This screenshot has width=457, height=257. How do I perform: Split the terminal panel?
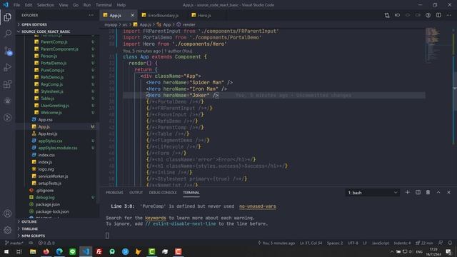click(x=418, y=192)
